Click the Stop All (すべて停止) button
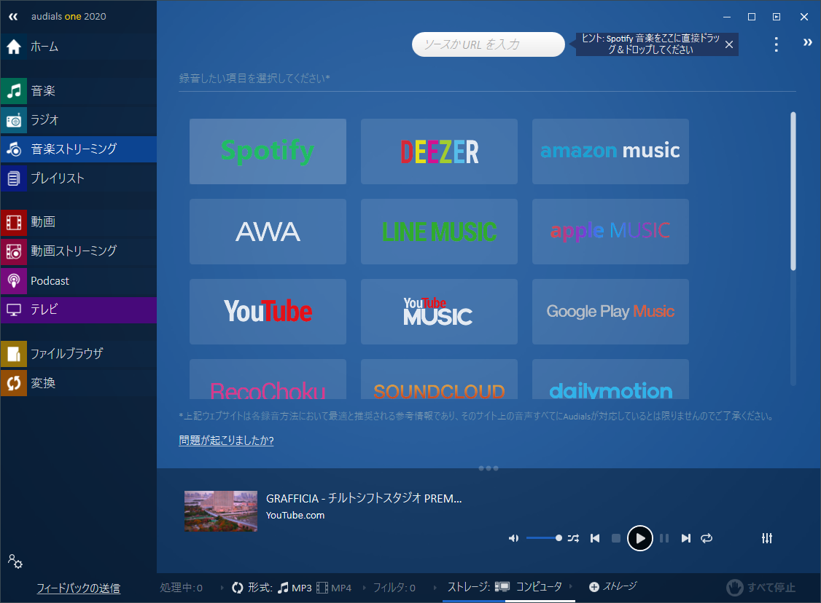This screenshot has height=603, width=821. coord(760,587)
